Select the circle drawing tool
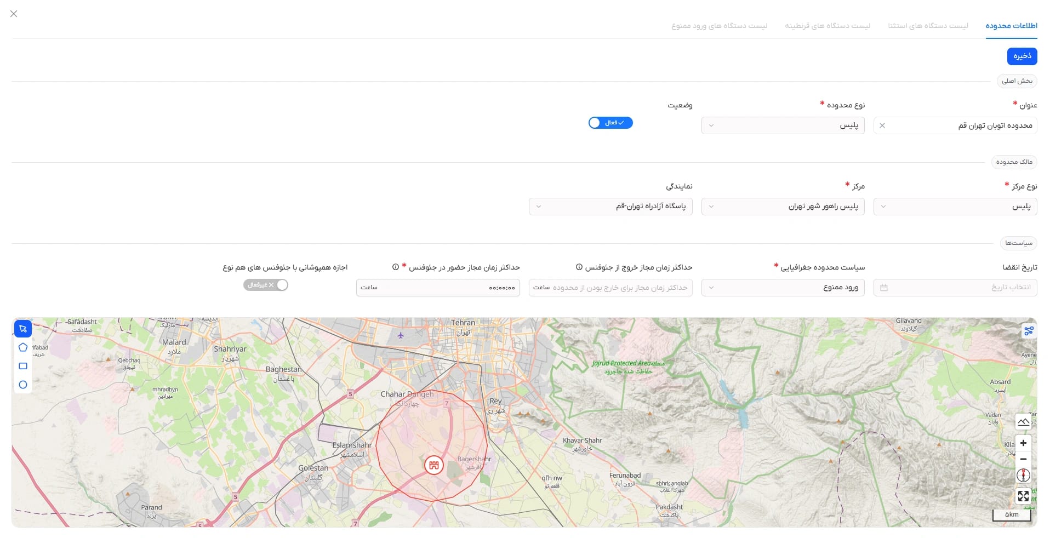Viewport: 1050px width, 538px height. (x=23, y=385)
